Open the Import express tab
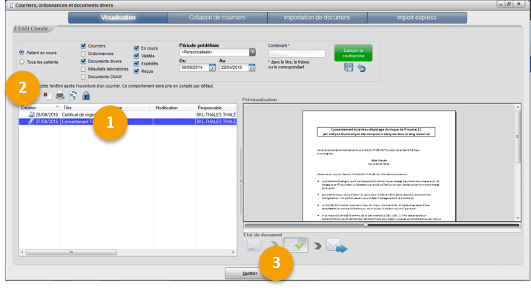531x291 pixels. pos(417,18)
